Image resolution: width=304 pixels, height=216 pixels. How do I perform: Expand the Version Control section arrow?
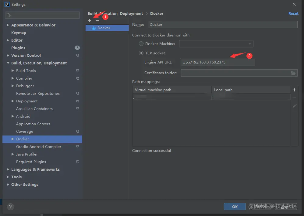pos(8,56)
